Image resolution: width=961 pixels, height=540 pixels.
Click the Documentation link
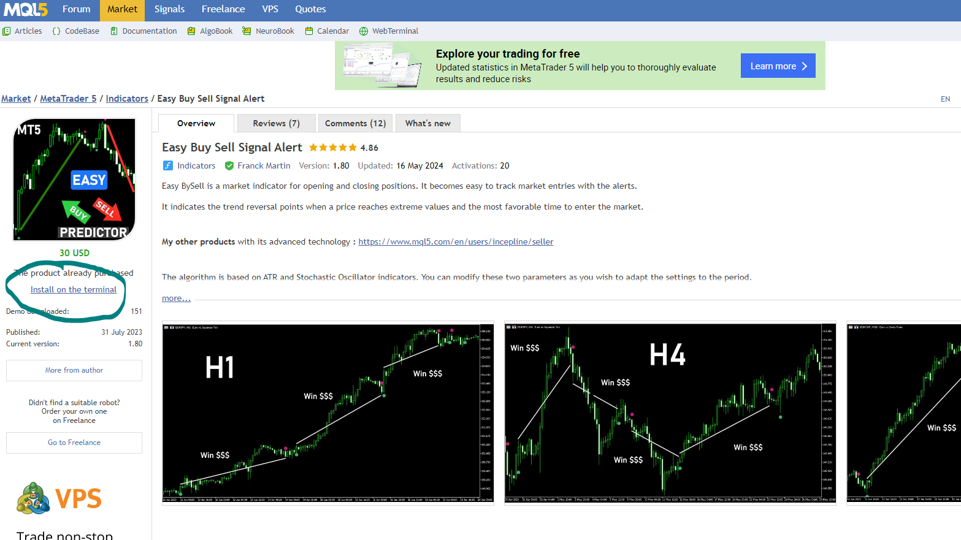150,31
